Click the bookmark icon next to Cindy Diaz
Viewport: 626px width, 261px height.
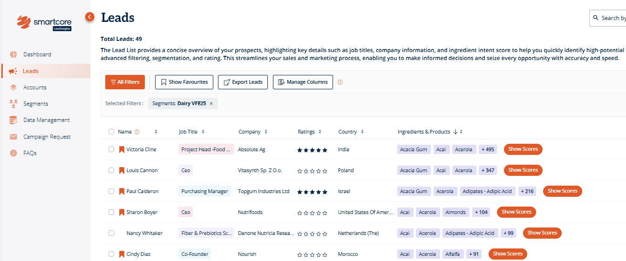122,254
